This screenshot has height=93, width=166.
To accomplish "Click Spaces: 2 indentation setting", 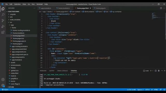I will 140,90.
